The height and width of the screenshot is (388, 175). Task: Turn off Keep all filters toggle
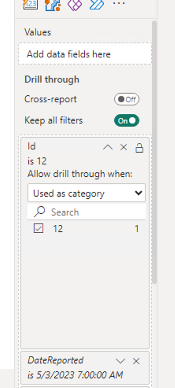pyautogui.click(x=127, y=120)
